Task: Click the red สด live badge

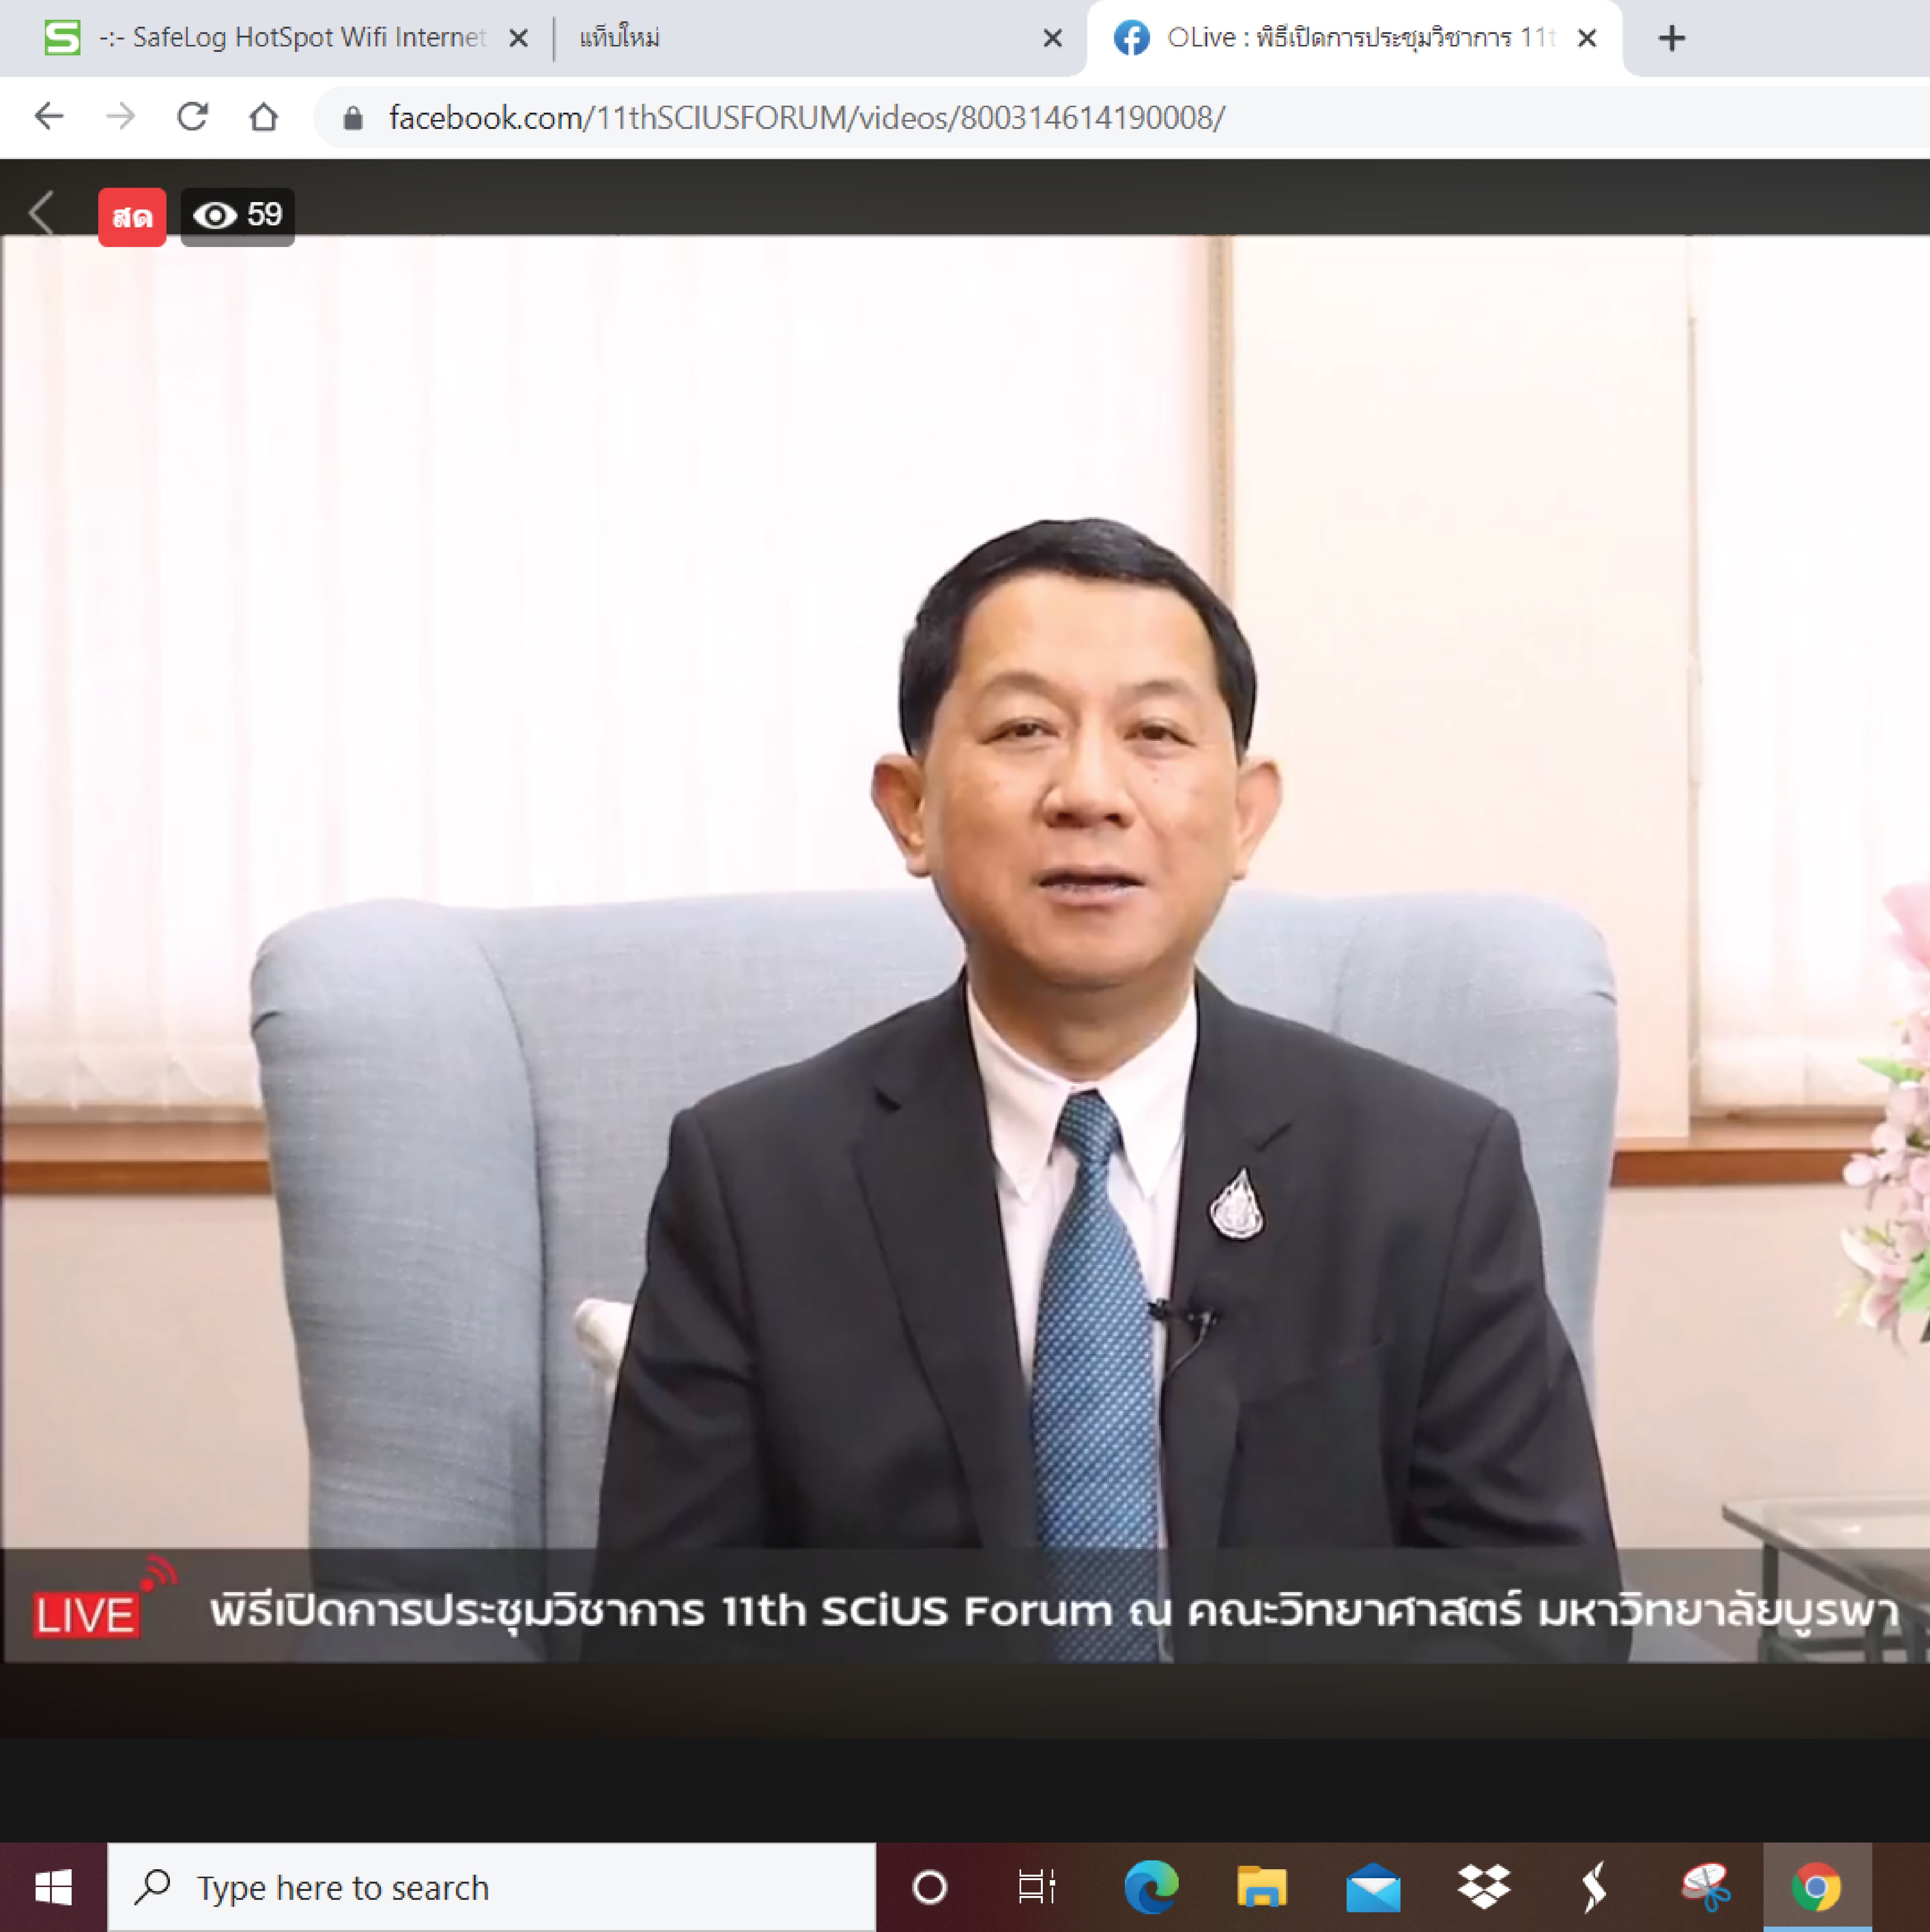Action: tap(132, 216)
